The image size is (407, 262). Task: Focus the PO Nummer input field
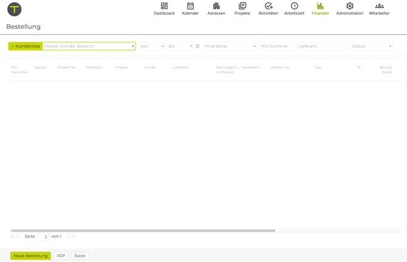tap(276, 46)
